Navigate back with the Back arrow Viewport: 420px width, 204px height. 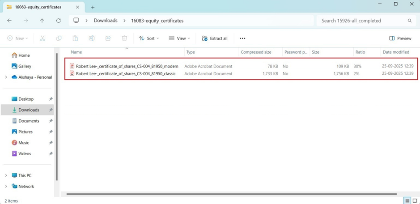[x=9, y=21]
